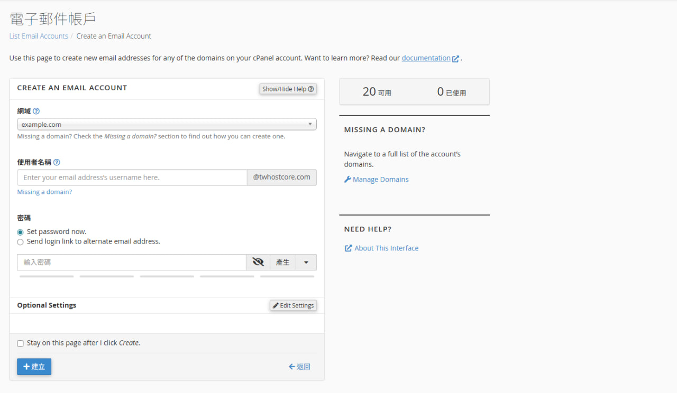Click Create an Email Account breadcrumb
This screenshot has width=677, height=393.
pyautogui.click(x=114, y=36)
